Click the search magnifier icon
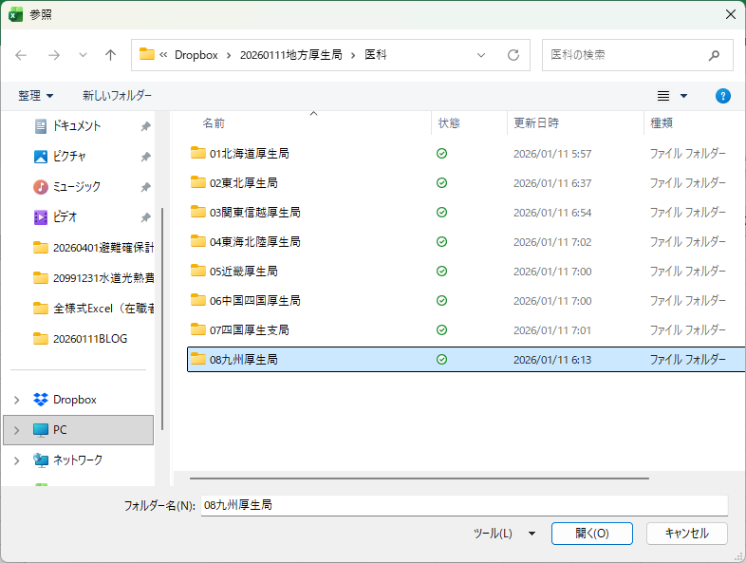The height and width of the screenshot is (563, 746). click(714, 55)
